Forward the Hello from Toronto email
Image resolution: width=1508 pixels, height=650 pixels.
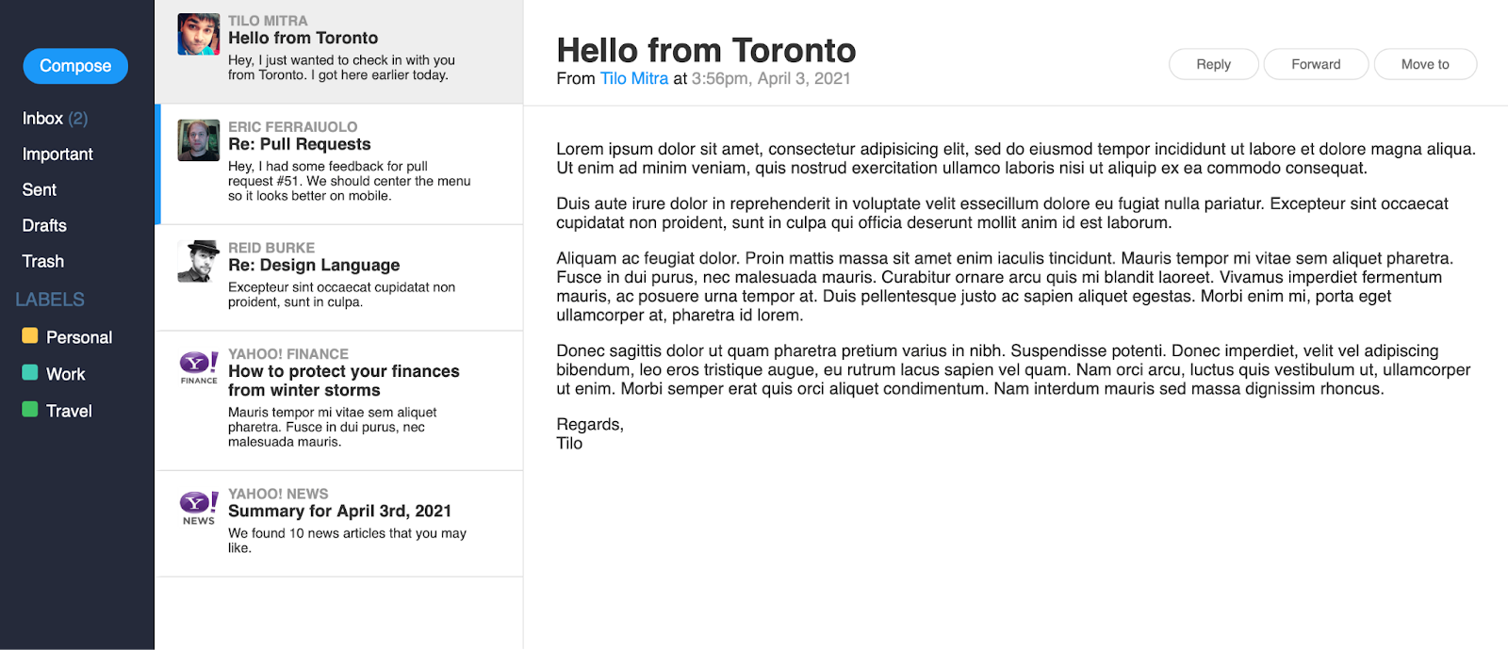coord(1316,64)
